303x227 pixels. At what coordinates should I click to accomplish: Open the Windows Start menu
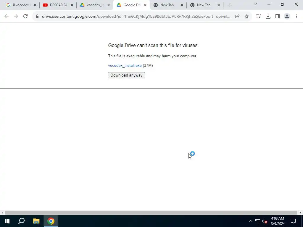pos(7,221)
